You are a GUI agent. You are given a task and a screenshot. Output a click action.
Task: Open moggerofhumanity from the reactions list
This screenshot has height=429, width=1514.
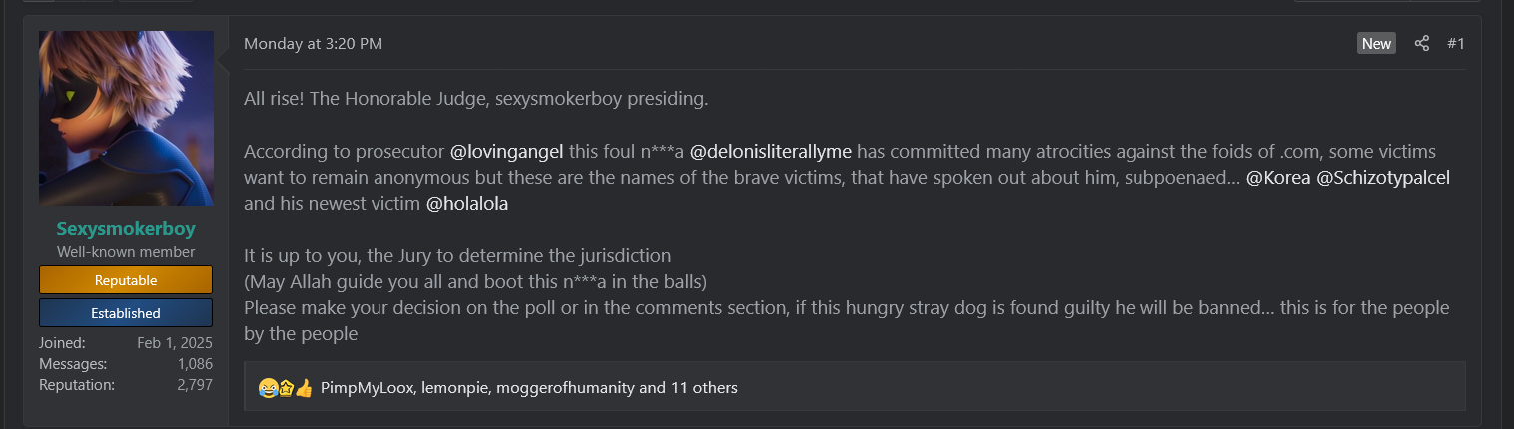coord(565,387)
